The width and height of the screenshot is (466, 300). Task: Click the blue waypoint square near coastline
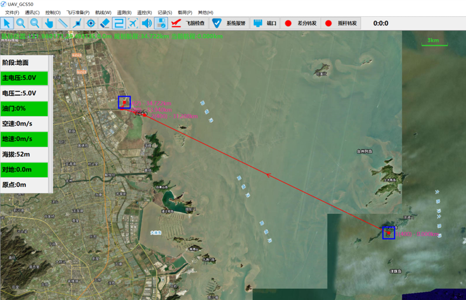(x=124, y=102)
